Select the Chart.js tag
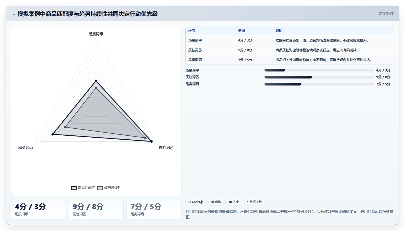 click(196, 202)
